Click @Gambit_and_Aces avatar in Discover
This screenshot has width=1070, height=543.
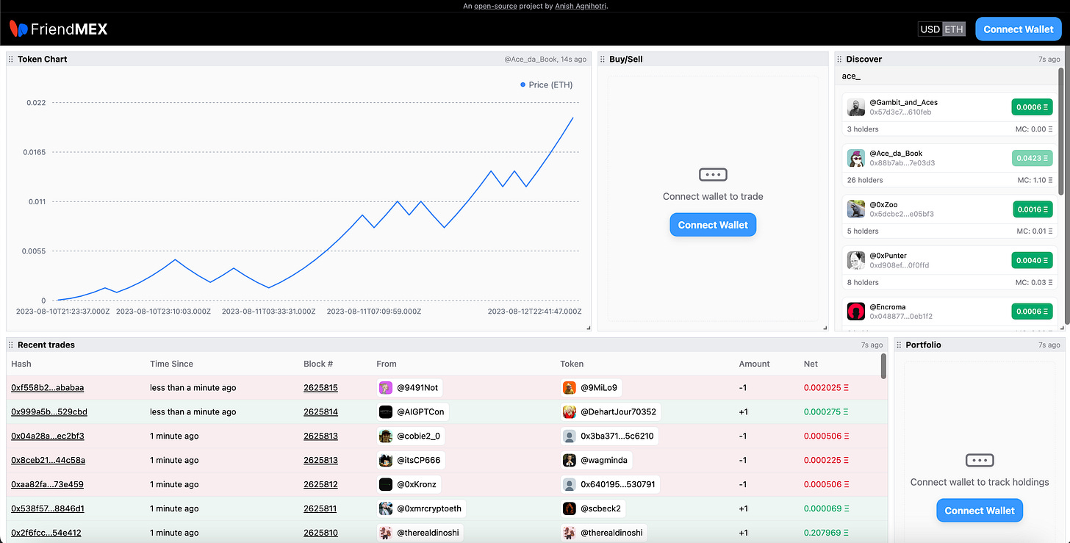coord(856,107)
